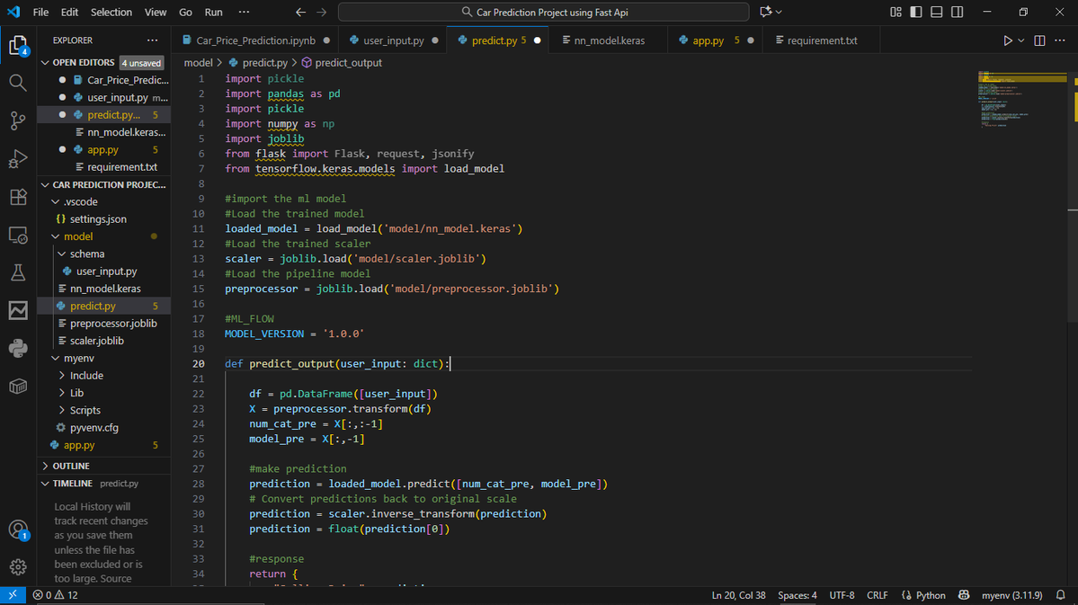Open the Explorer view in activity bar
Viewport: 1078px width, 605px height.
coord(18,45)
